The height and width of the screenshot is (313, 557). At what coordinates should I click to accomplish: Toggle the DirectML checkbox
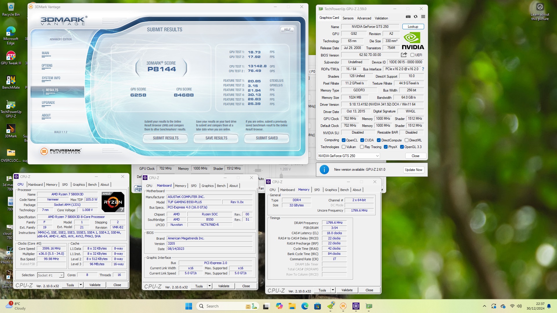click(406, 140)
